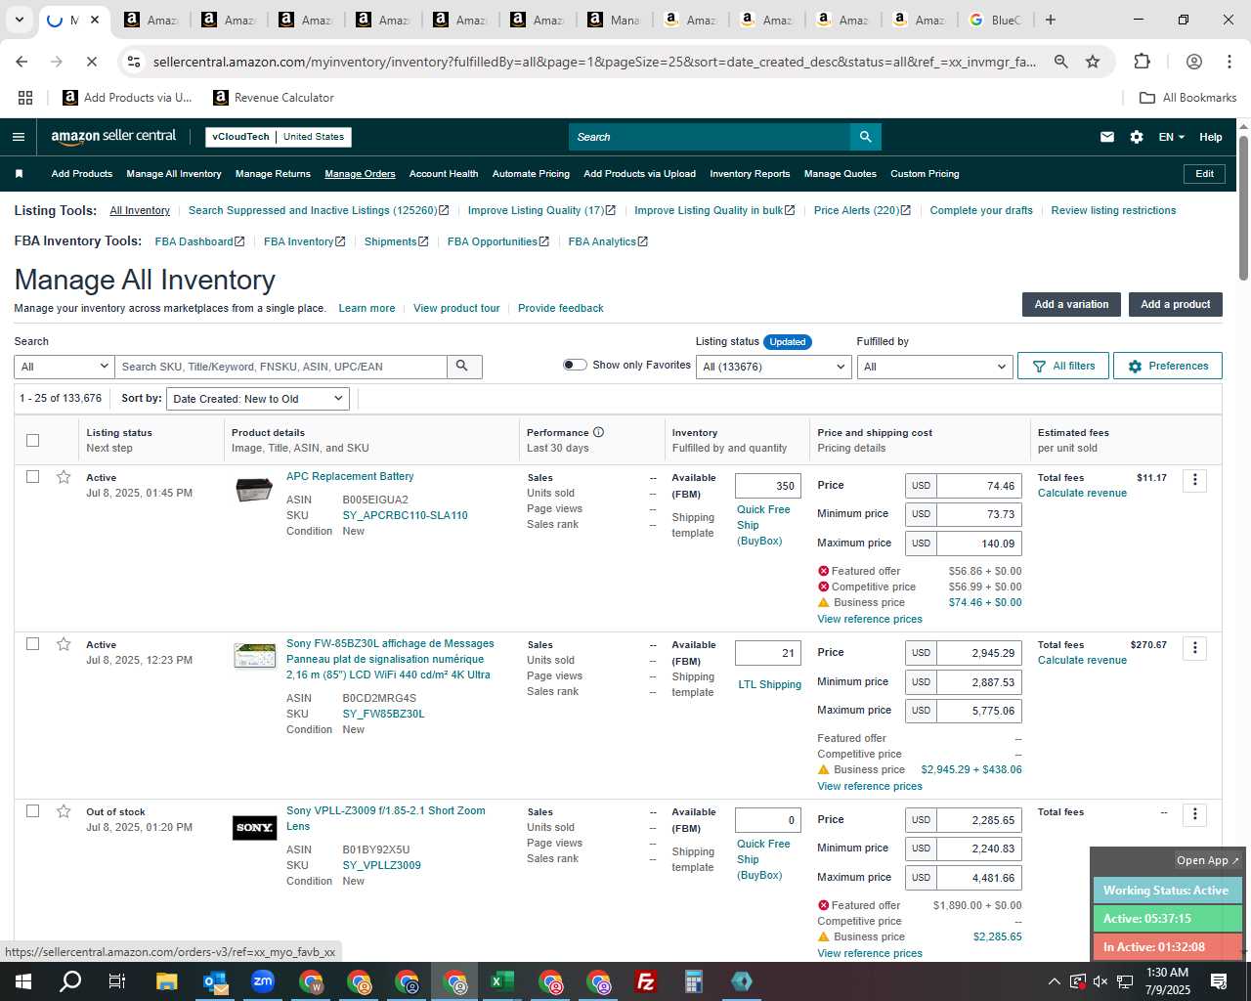Viewport: 1251px width, 1001px height.
Task: Open three-dot menu for Sony FW-85BZ30L row
Action: coord(1194,647)
